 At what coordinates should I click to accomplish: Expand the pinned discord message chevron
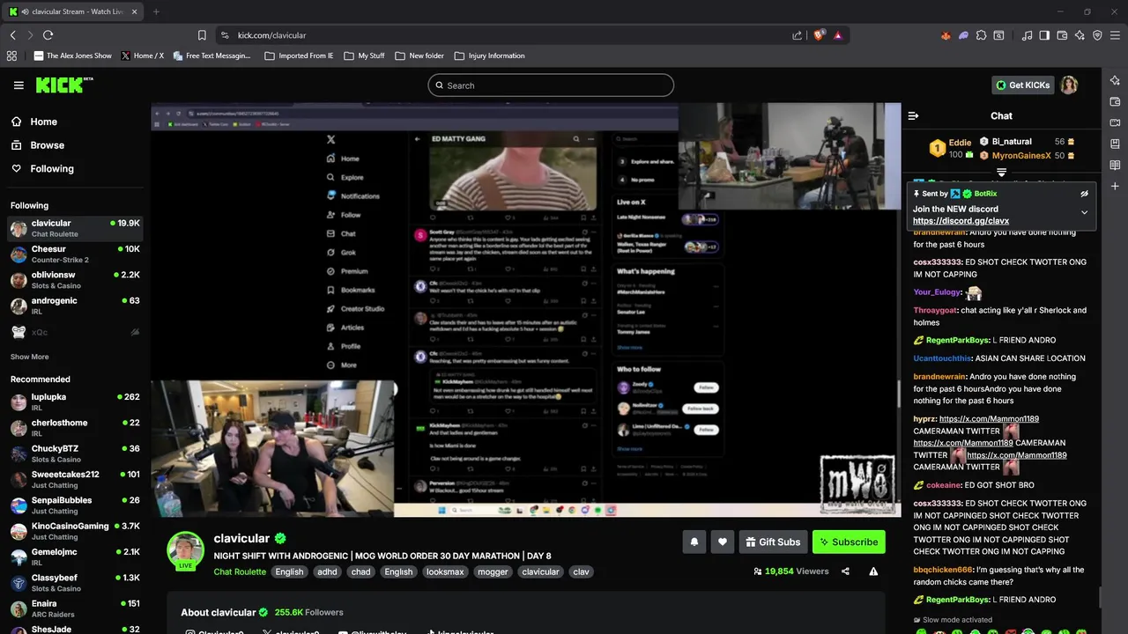(x=1084, y=212)
